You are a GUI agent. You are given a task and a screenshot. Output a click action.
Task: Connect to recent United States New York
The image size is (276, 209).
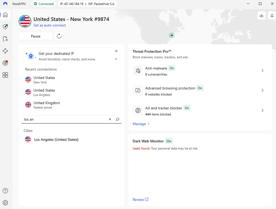pyautogui.click(x=71, y=80)
